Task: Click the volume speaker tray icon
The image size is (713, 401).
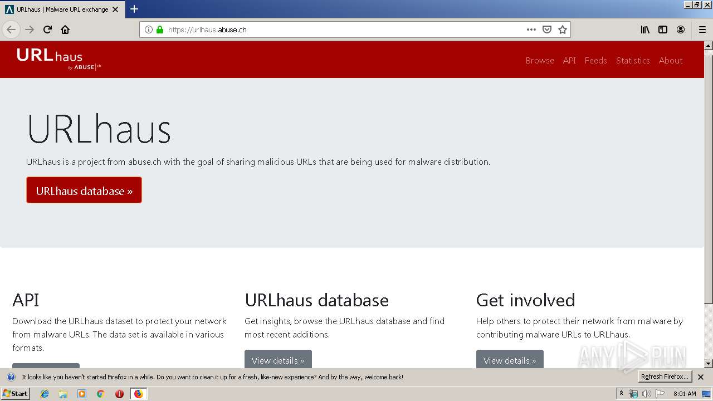Action: click(x=646, y=394)
